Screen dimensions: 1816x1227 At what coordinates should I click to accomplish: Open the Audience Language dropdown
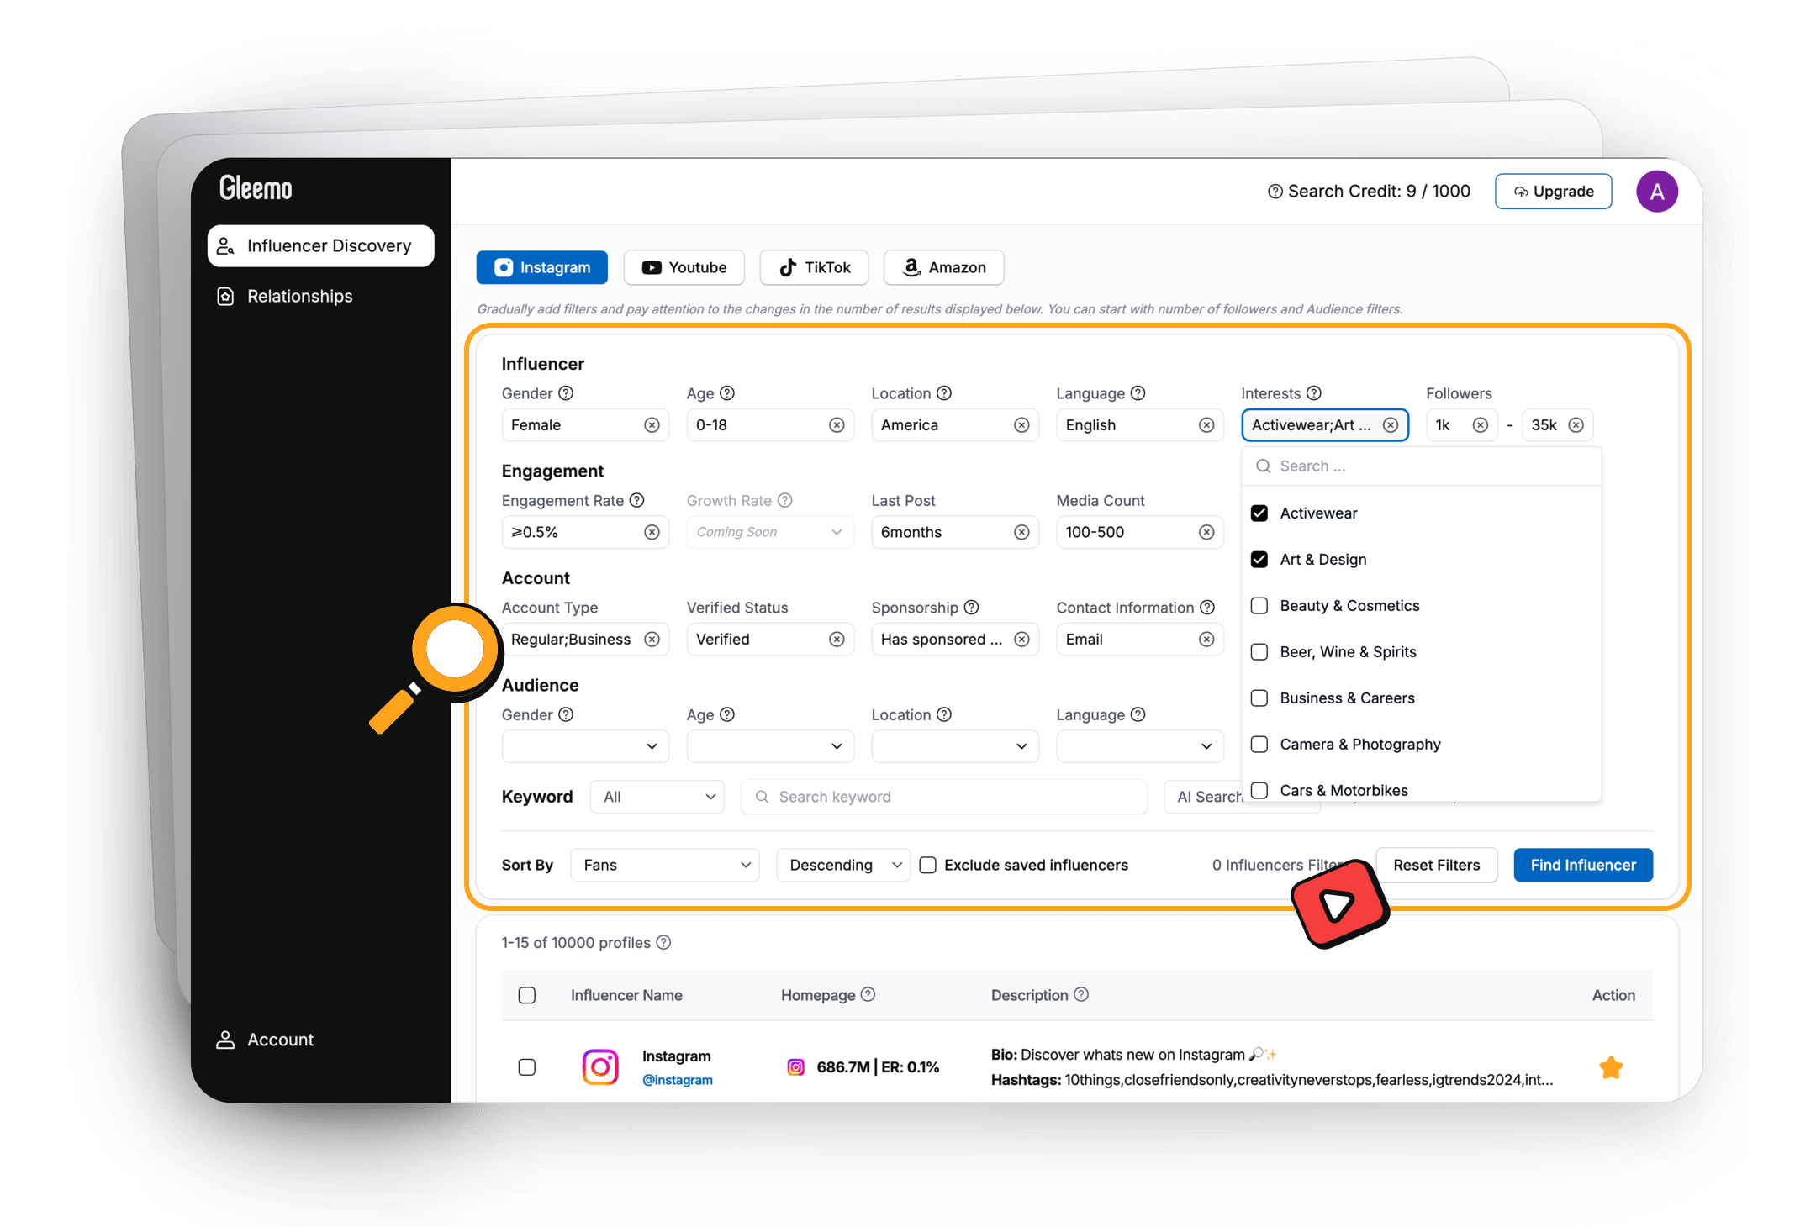point(1140,746)
